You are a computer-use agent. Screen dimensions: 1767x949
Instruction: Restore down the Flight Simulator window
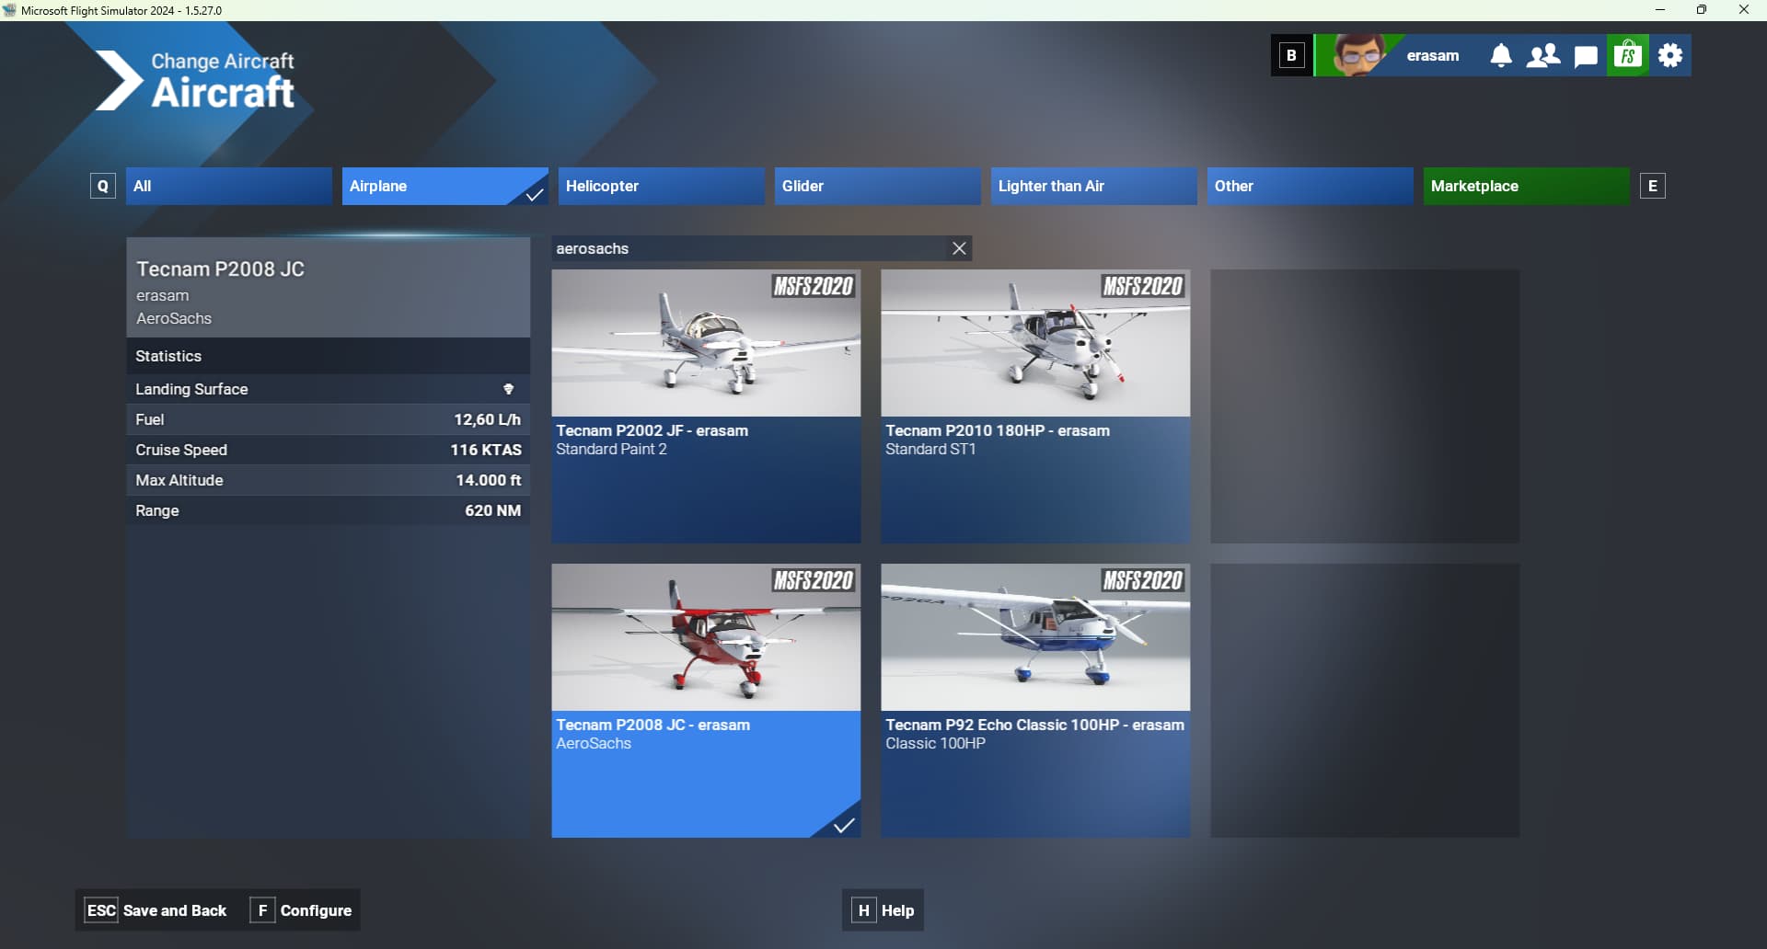(x=1702, y=10)
